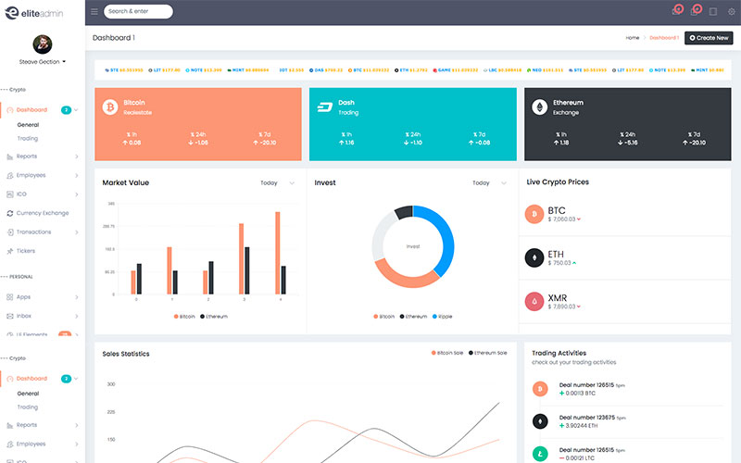741x463 pixels.
Task: Click the GAME ticker entry in the scrolling bar
Action: (x=456, y=70)
